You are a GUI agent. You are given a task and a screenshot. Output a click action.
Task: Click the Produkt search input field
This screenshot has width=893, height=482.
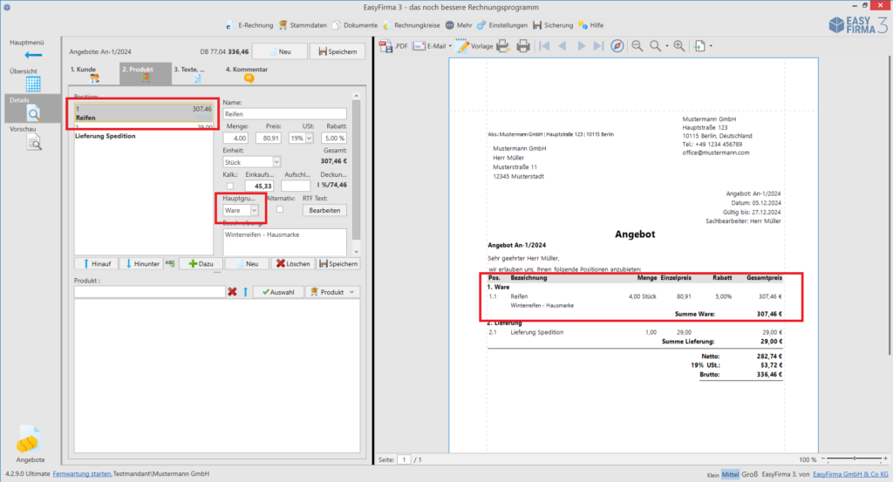pyautogui.click(x=150, y=292)
